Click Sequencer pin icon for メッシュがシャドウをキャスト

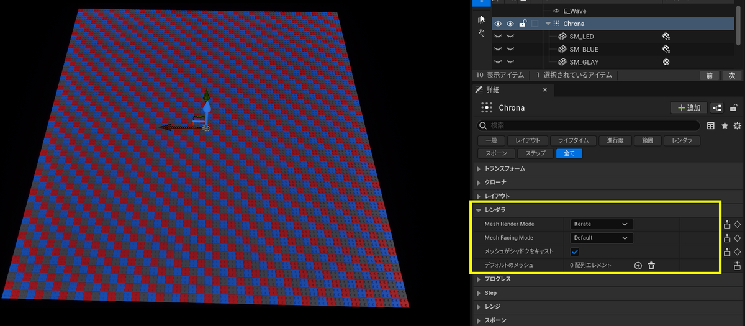pos(727,251)
